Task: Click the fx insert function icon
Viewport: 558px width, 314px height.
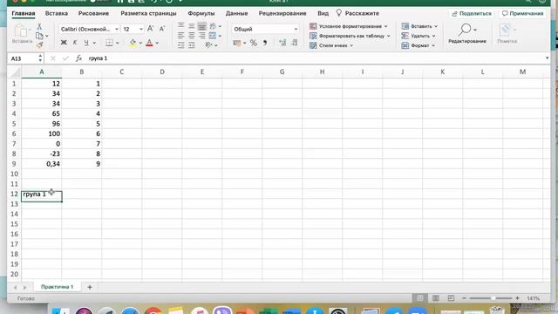Action: [78, 58]
